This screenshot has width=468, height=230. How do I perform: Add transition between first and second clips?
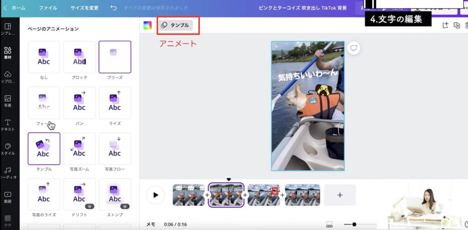click(207, 195)
